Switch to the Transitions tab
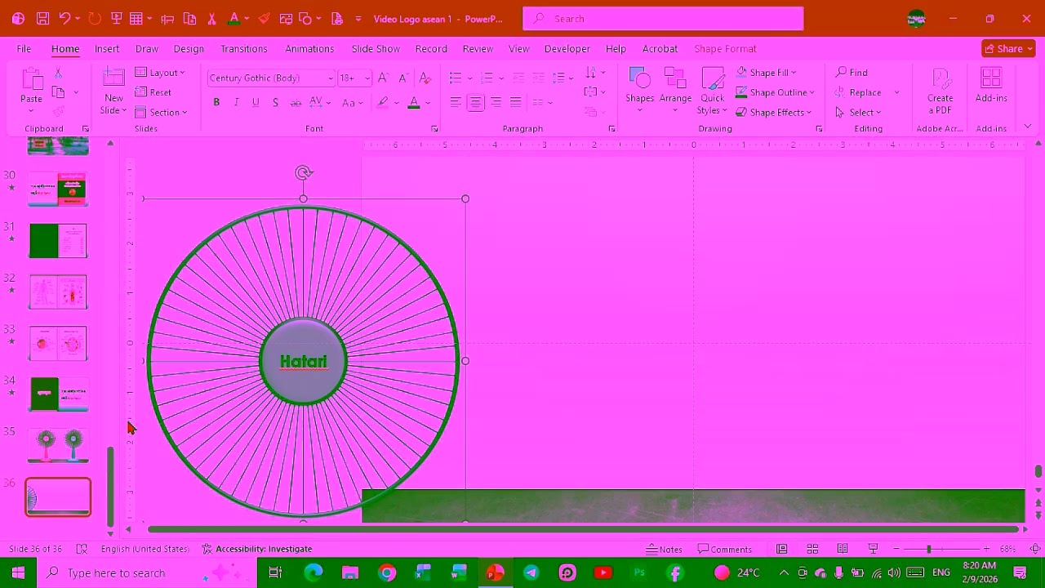 [243, 48]
